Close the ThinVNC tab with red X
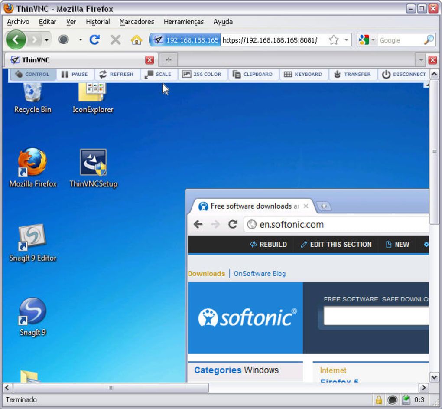Viewport: 442px width, 409px height. (x=149, y=60)
